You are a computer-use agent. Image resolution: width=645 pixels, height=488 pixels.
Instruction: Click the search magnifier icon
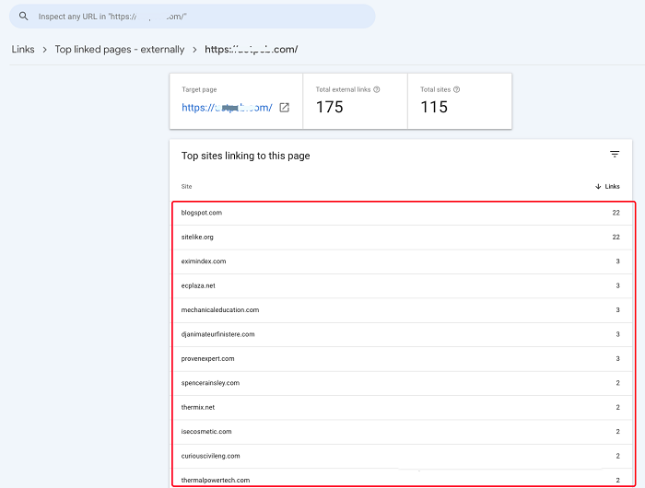[23, 17]
